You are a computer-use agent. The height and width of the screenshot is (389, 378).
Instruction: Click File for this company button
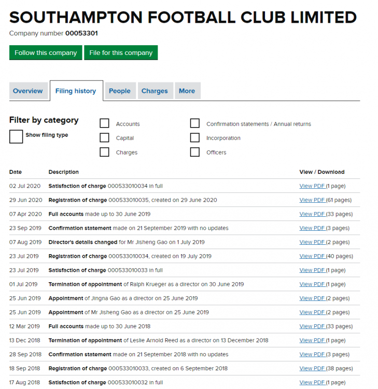coord(121,53)
